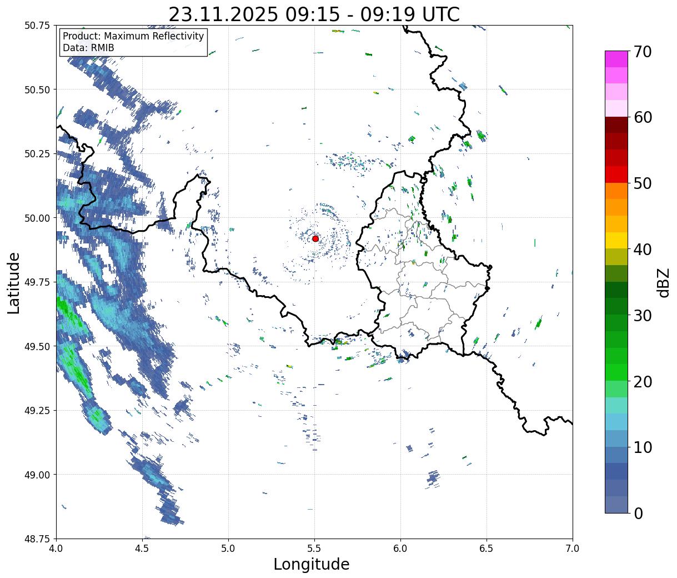Click the 49.50 latitude tick label
Viewport: 677px width, 578px height.
coord(38,346)
